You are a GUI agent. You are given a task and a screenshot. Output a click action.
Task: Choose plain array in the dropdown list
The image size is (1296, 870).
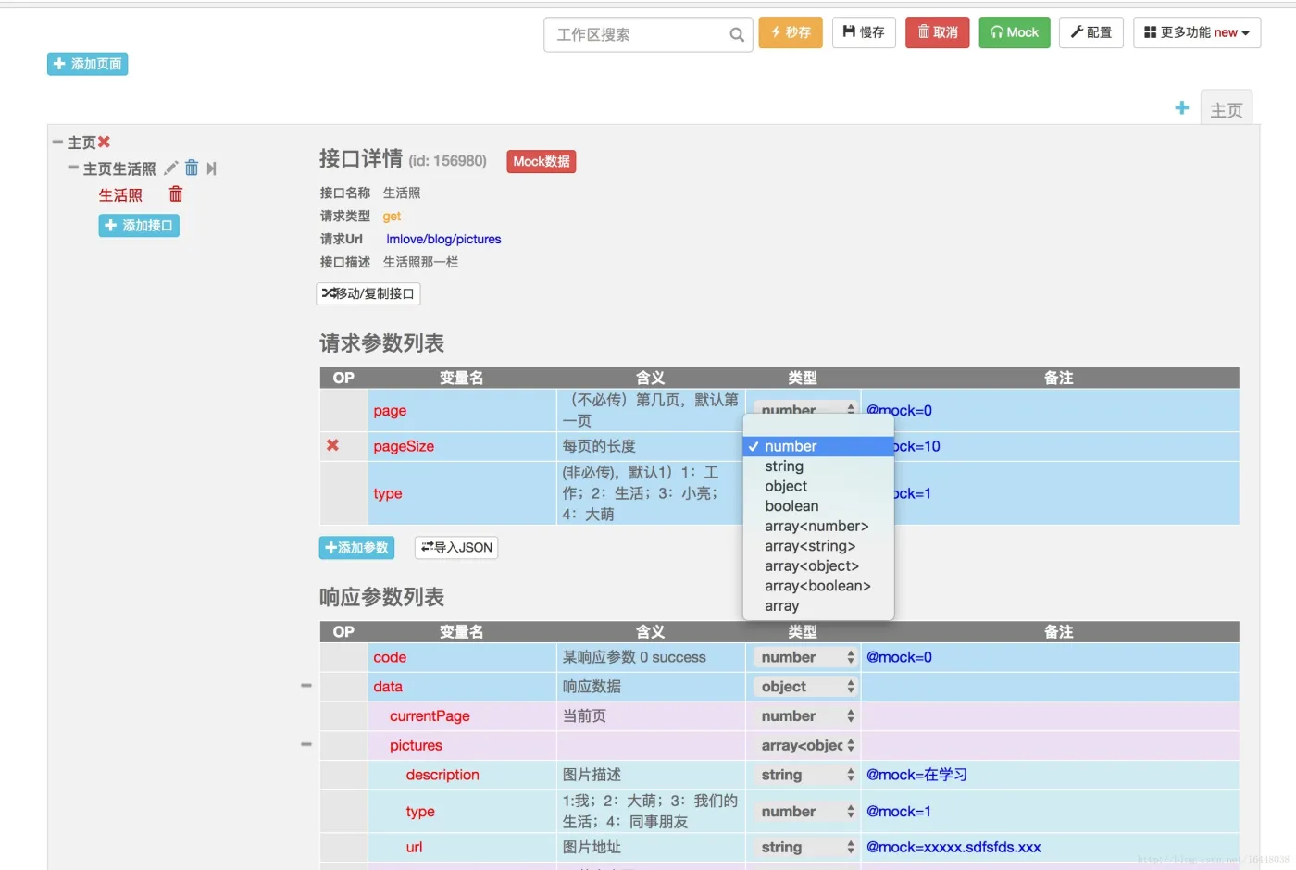tap(818, 606)
